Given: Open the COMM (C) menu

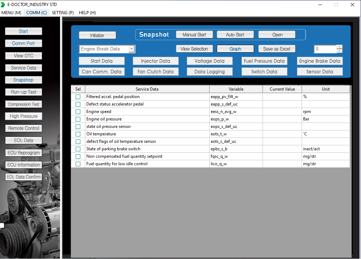Looking at the screenshot, I should pyautogui.click(x=36, y=13).
